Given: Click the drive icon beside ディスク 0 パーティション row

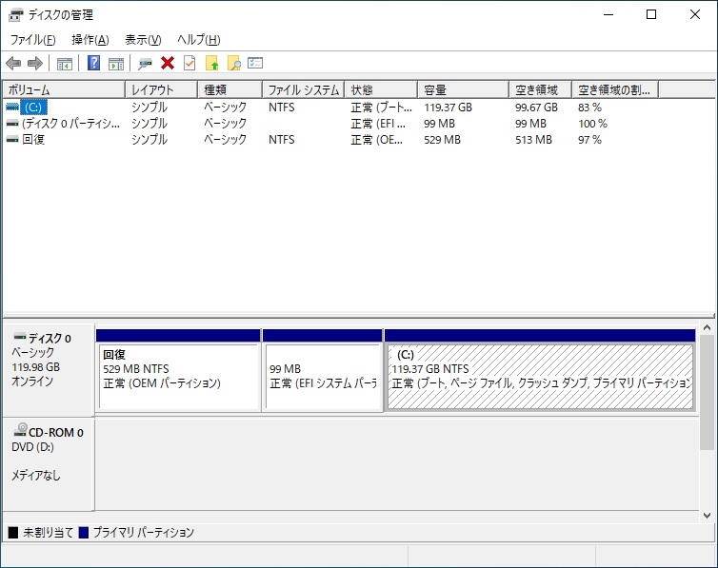Looking at the screenshot, I should (x=12, y=123).
